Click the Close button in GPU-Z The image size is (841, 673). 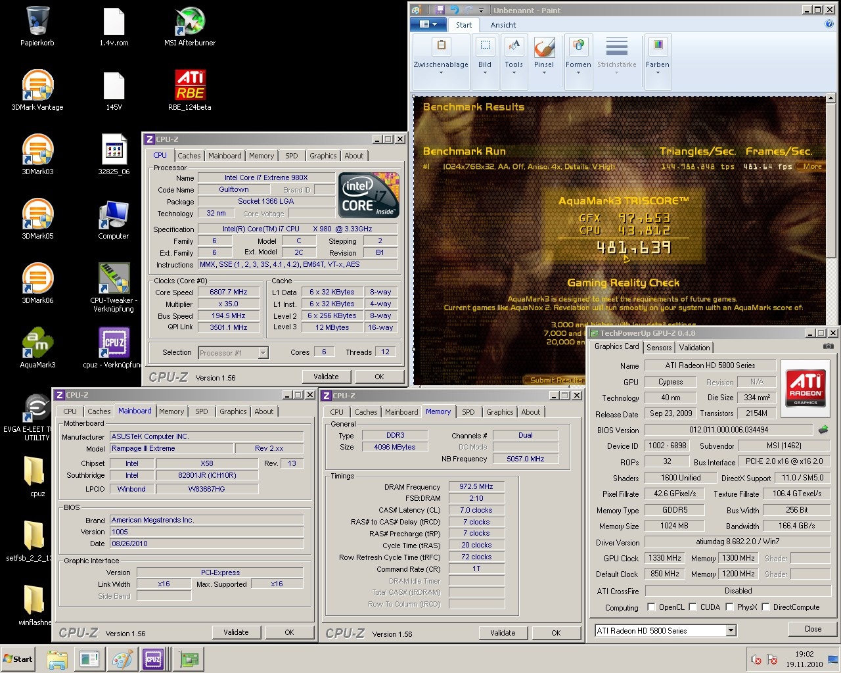click(813, 629)
